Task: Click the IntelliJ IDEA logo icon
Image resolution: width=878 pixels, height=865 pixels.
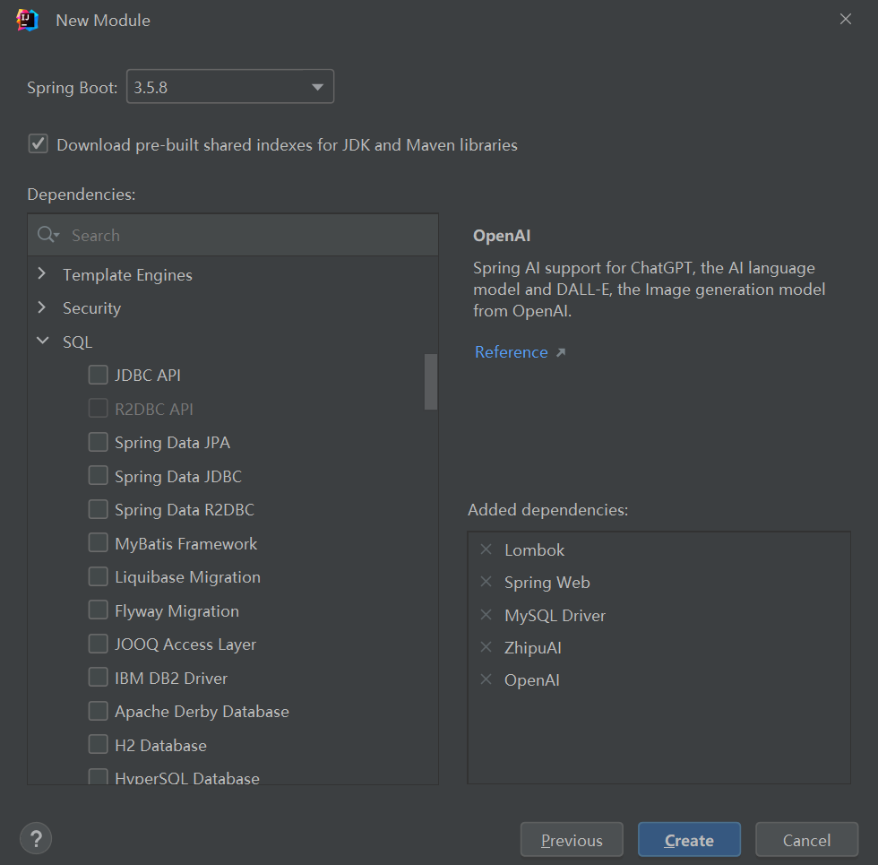Action: tap(28, 20)
